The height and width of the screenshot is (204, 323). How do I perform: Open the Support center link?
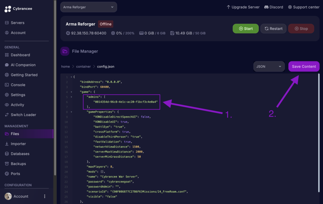(x=304, y=7)
